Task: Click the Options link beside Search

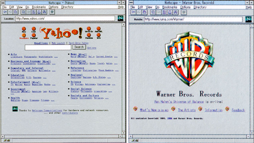Action: click(92, 48)
